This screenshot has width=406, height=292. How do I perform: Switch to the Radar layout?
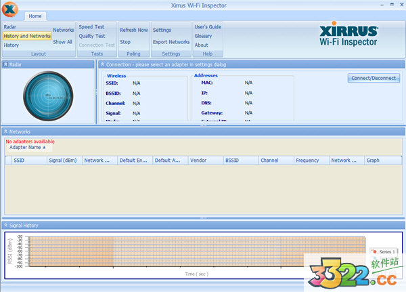point(11,27)
